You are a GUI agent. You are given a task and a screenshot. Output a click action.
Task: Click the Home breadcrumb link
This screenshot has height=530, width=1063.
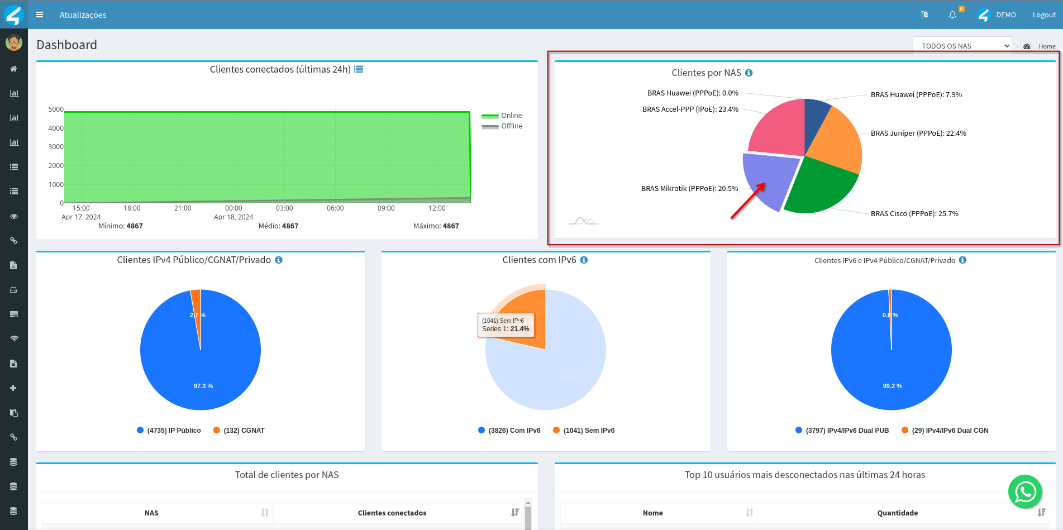click(1047, 46)
